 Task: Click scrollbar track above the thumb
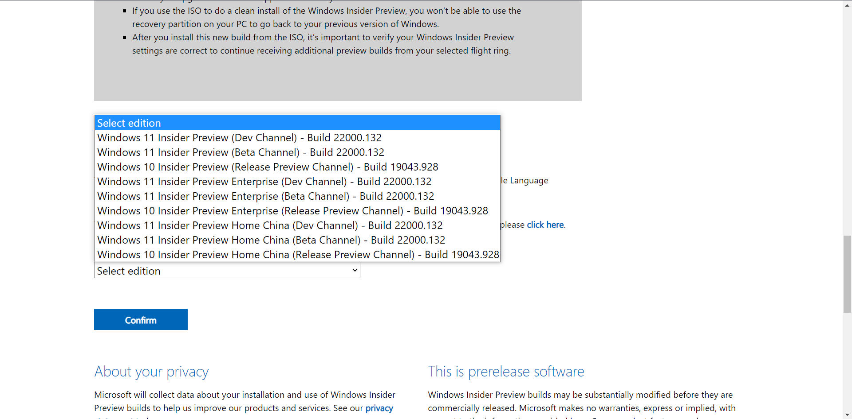click(x=847, y=120)
